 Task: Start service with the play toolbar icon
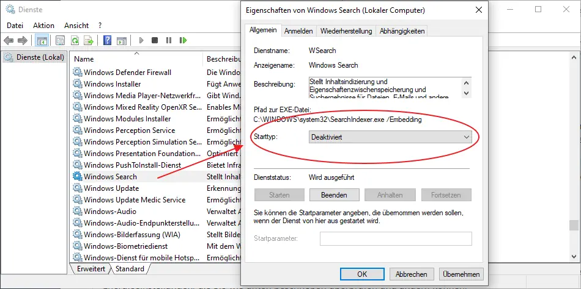141,40
